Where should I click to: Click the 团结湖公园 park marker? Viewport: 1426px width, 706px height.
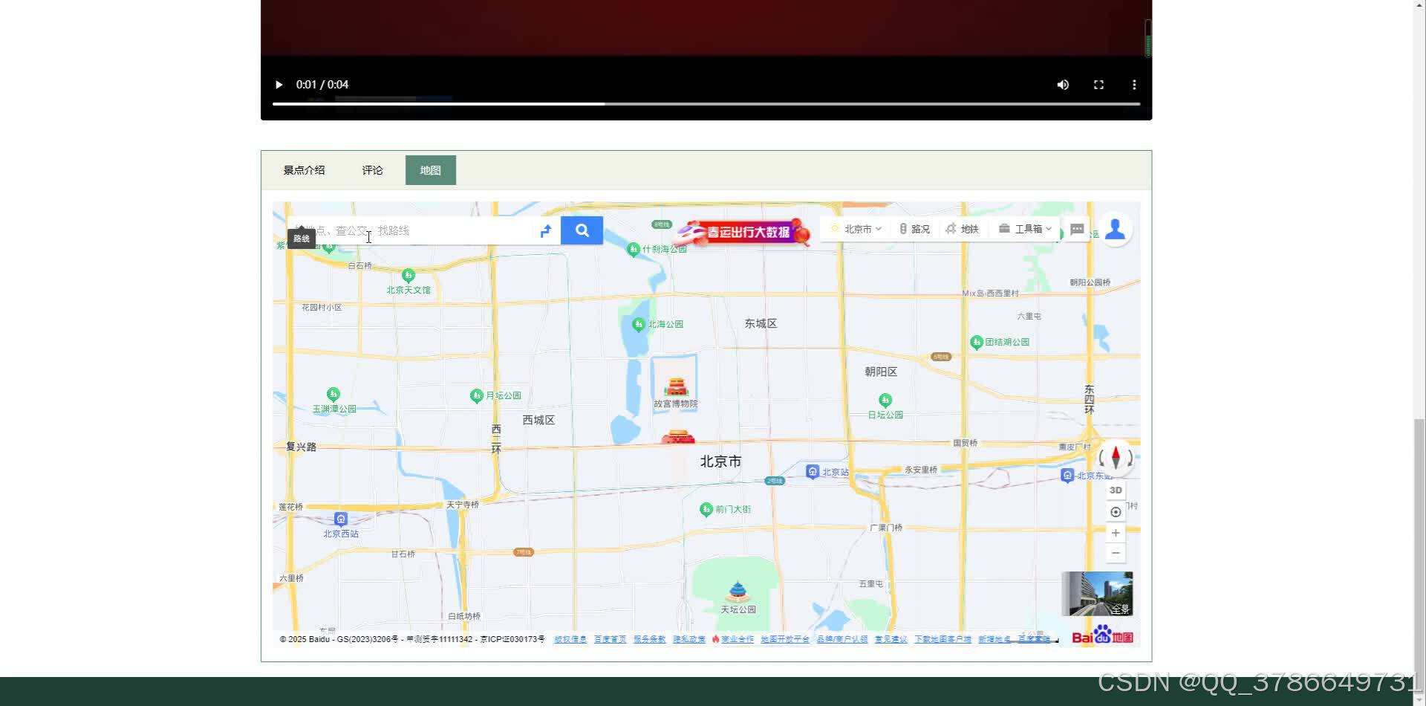(x=977, y=343)
